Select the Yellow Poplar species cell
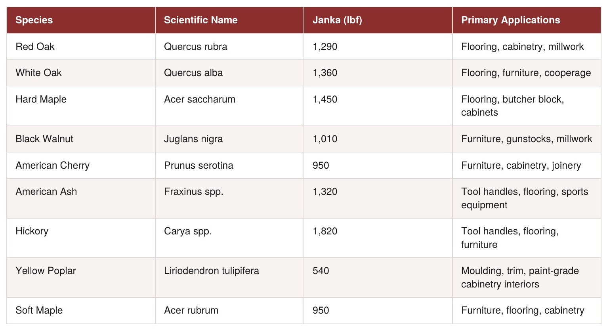Screen dimensions: 609x333 tap(81, 278)
